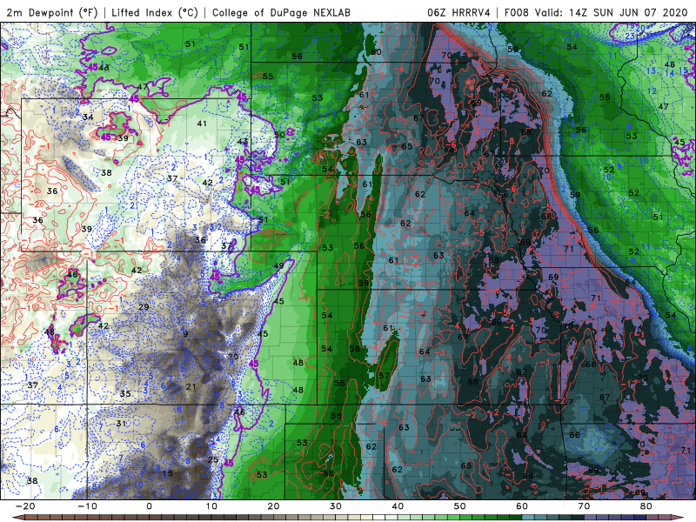Click the black dewpoint value 43 on the map

243,142
